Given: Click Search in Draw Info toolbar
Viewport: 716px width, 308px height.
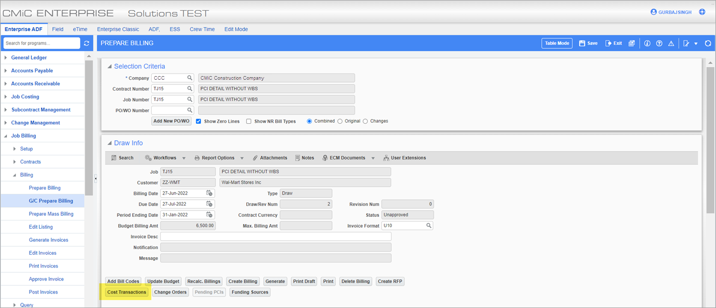Looking at the screenshot, I should [122, 158].
